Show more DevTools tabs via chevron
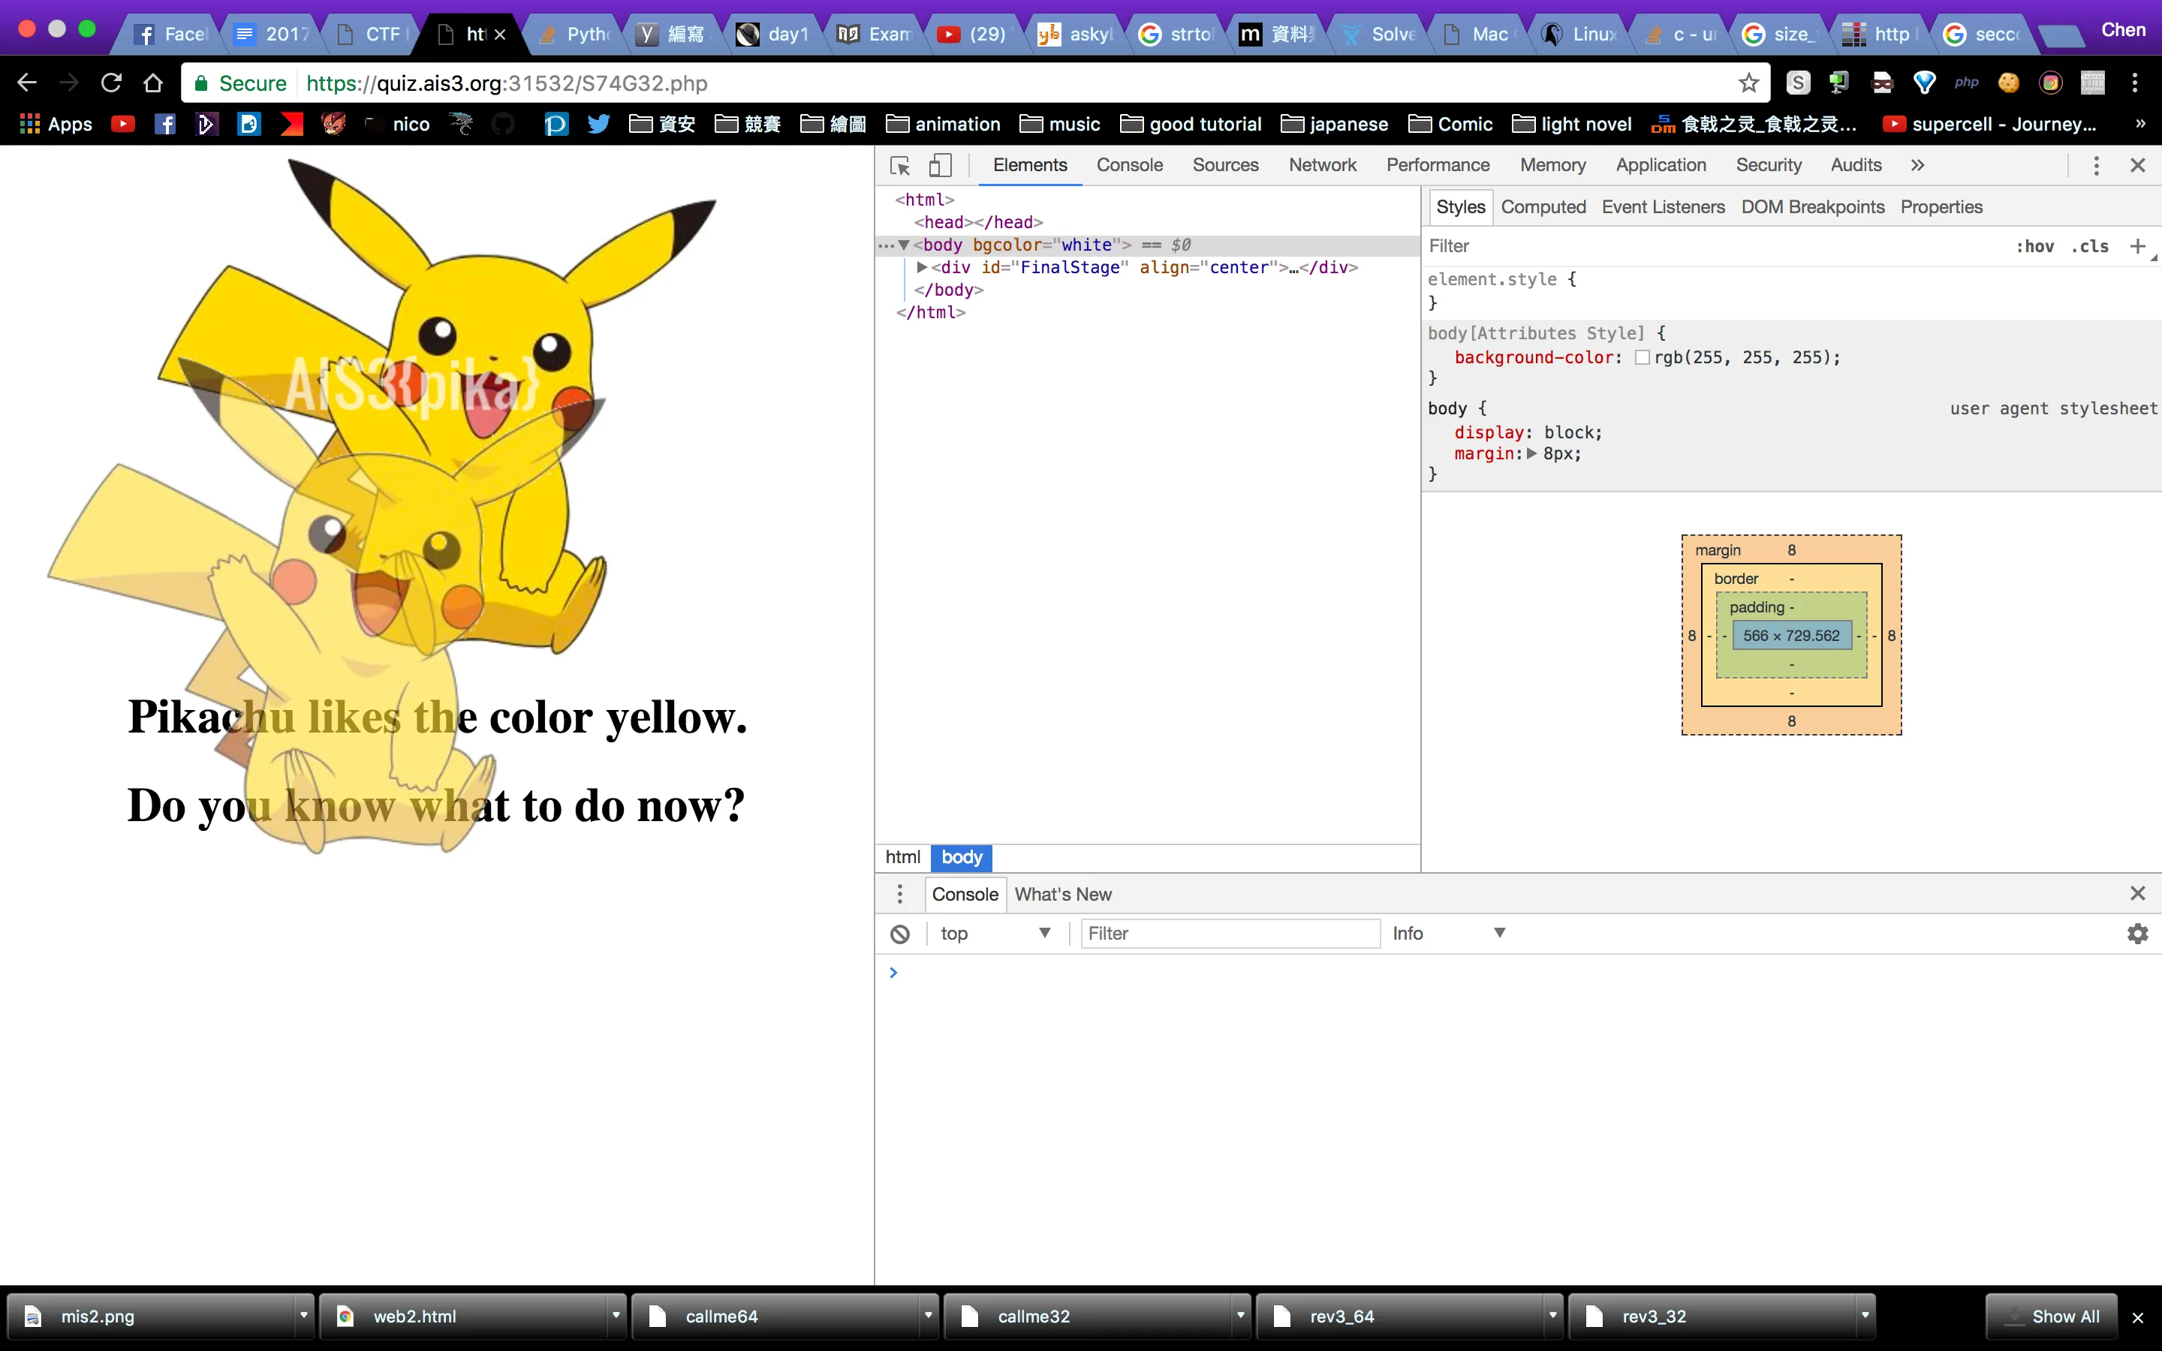This screenshot has width=2162, height=1351. [x=1917, y=165]
